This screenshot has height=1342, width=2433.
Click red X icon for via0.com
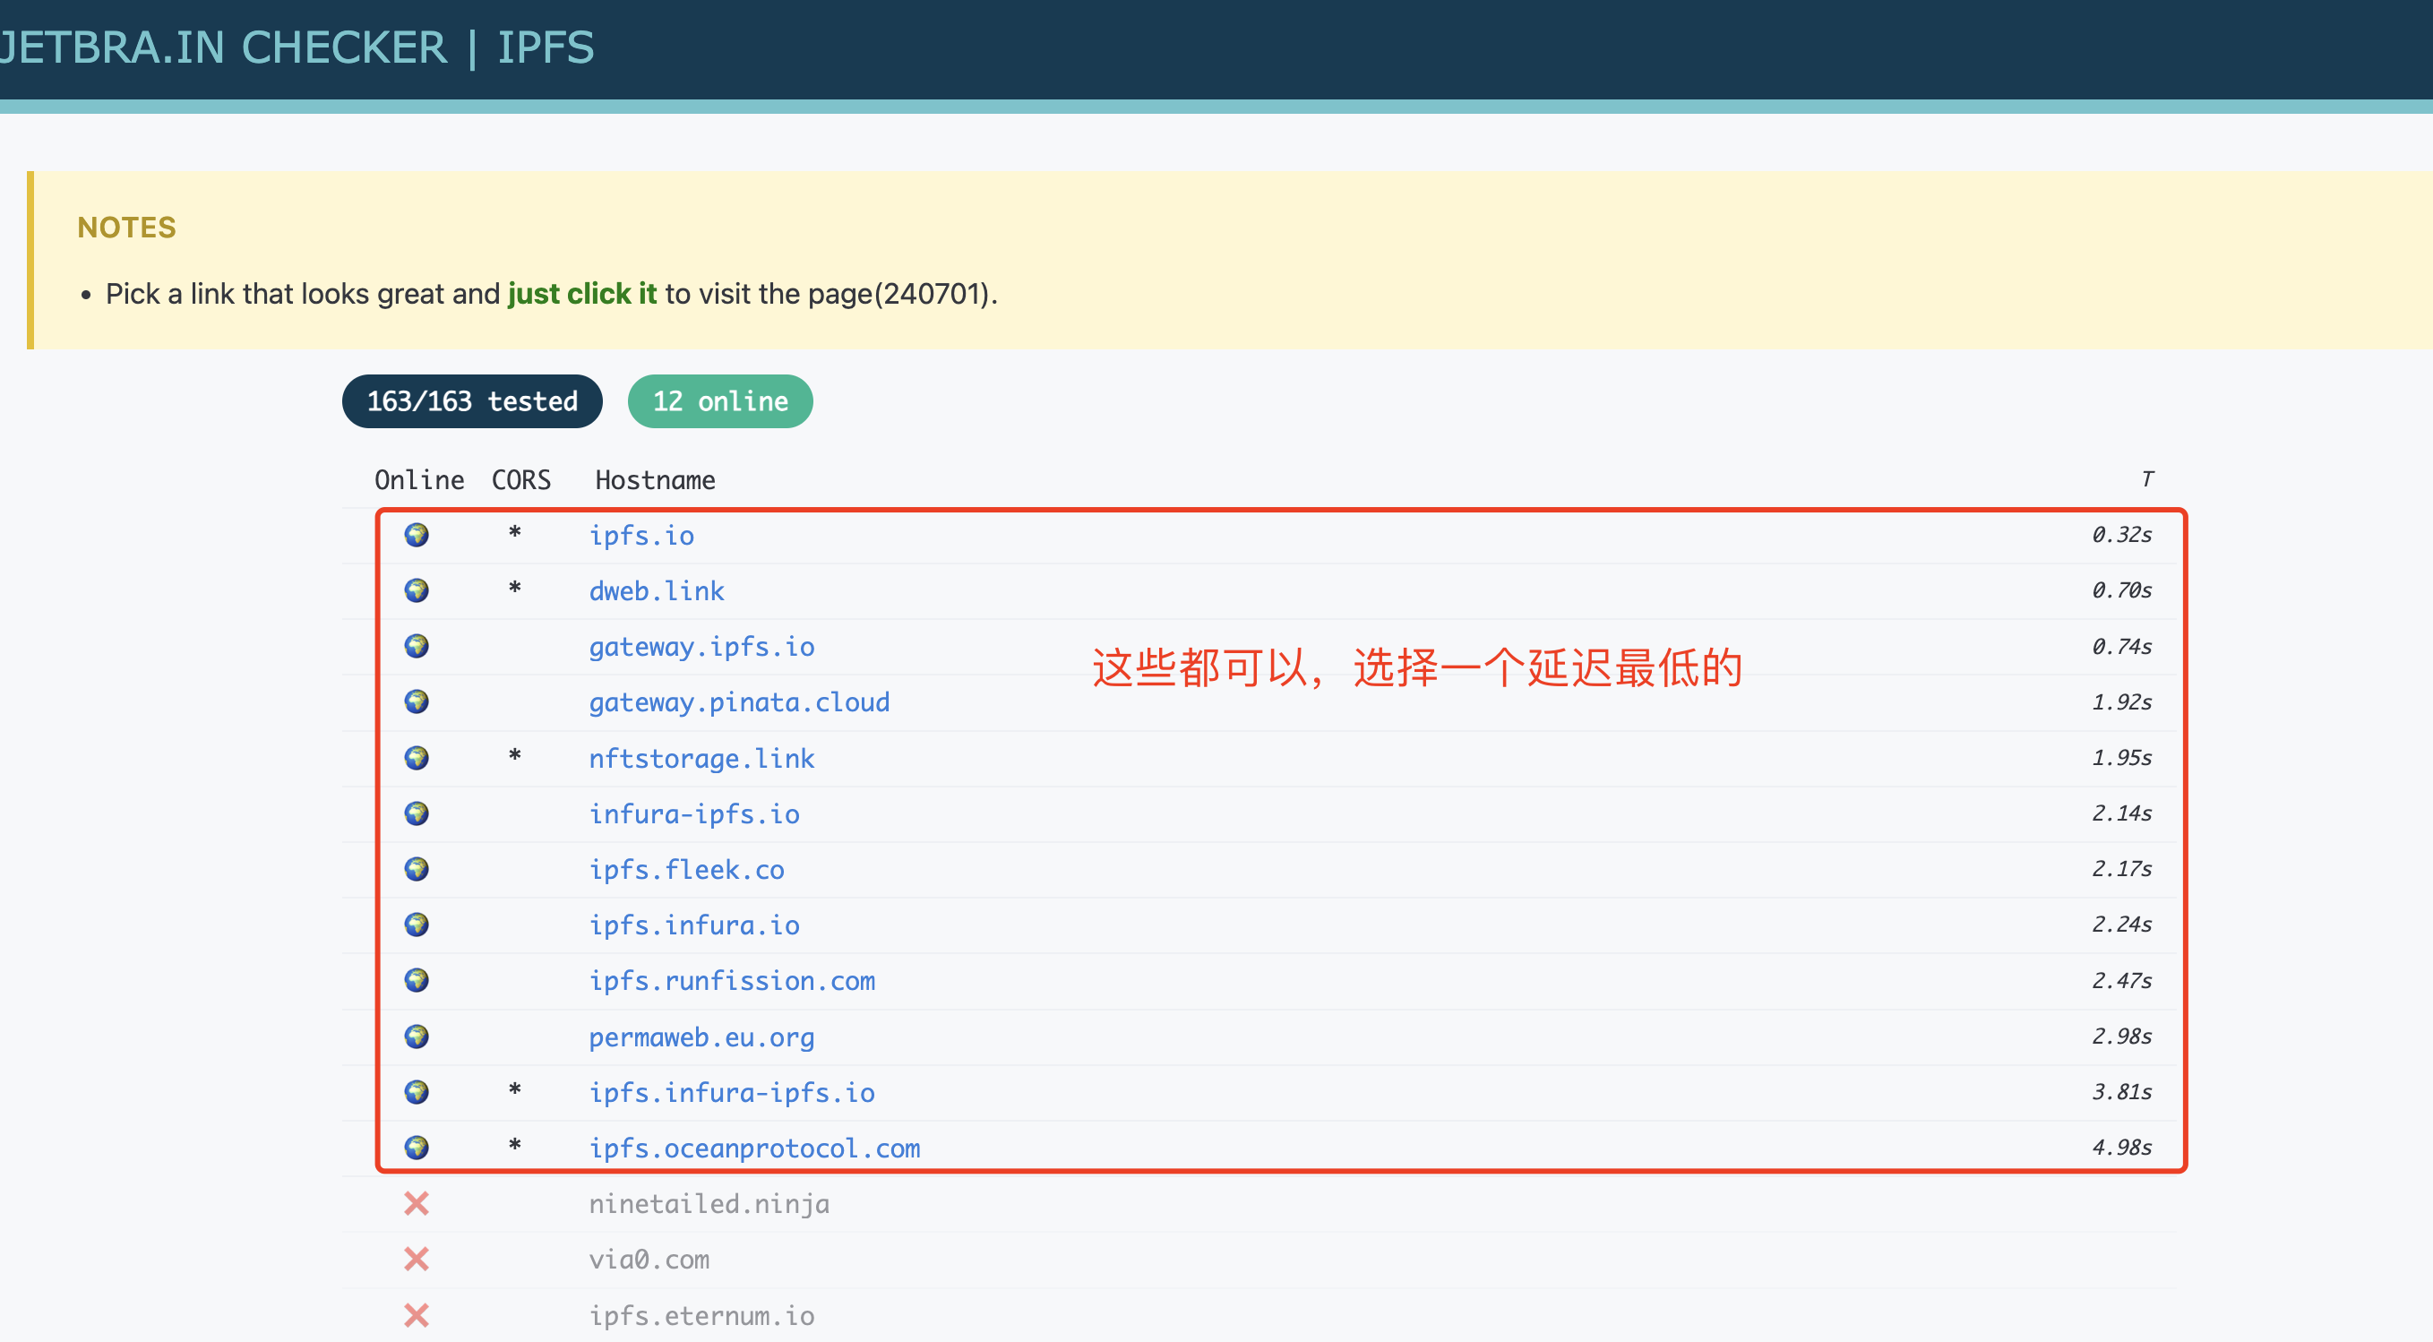pos(417,1259)
